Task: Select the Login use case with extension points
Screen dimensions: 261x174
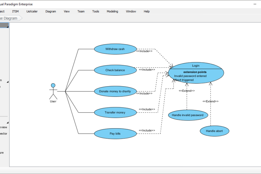Action: click(x=196, y=72)
